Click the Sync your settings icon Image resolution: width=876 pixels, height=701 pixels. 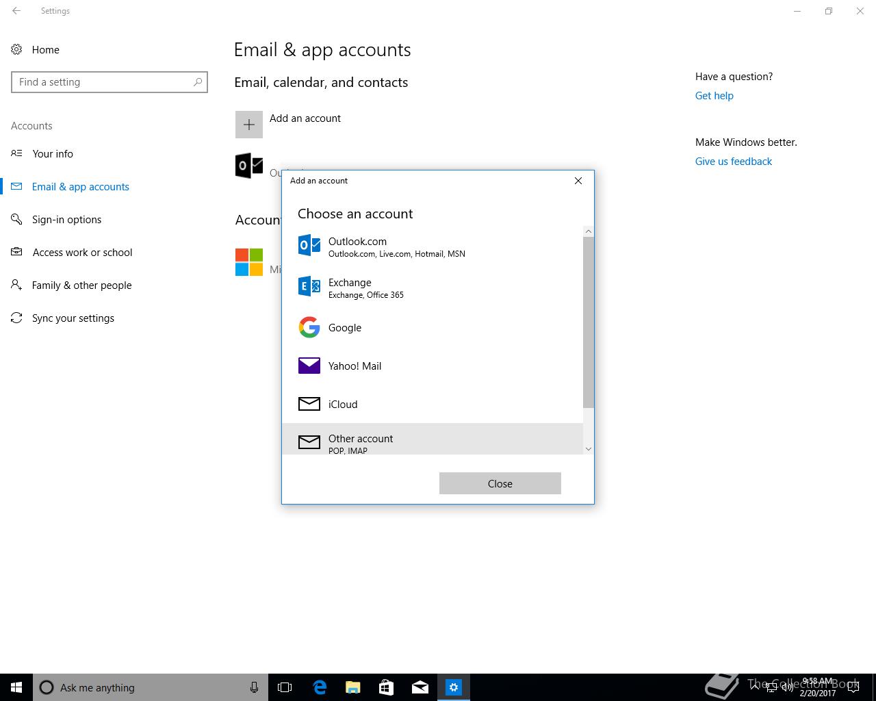(16, 318)
